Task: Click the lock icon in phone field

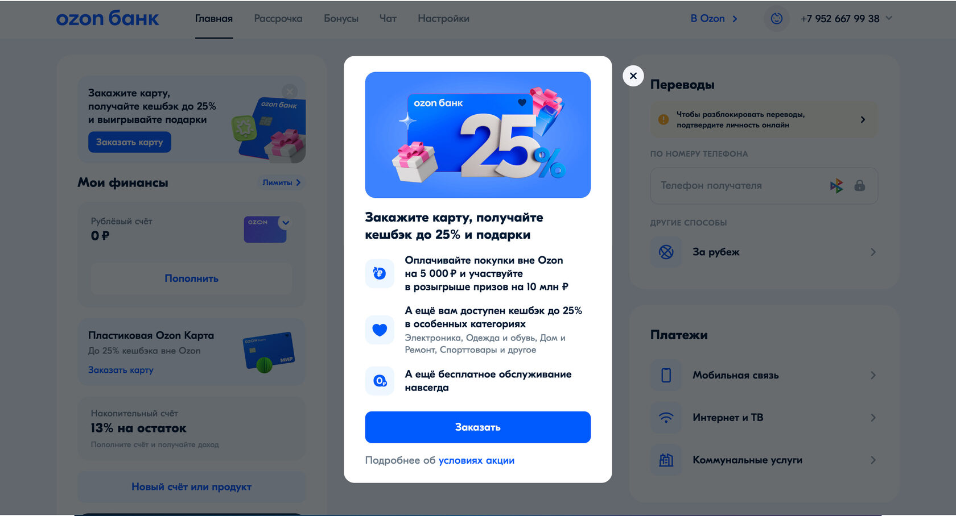Action: click(860, 185)
